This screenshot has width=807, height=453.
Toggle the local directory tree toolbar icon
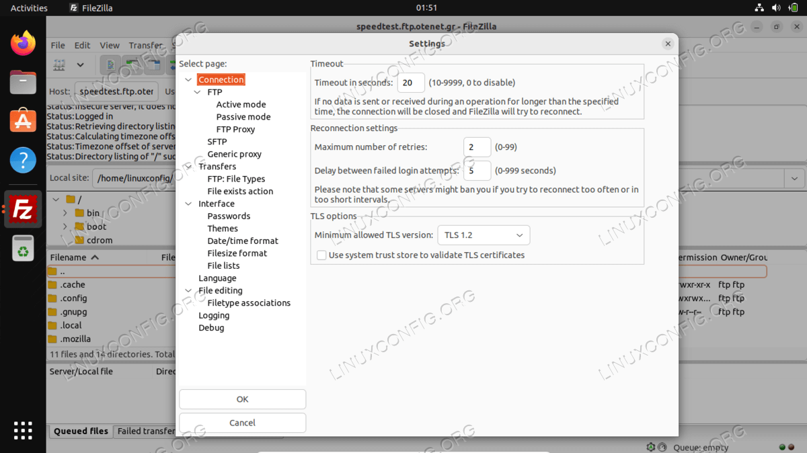click(x=134, y=65)
